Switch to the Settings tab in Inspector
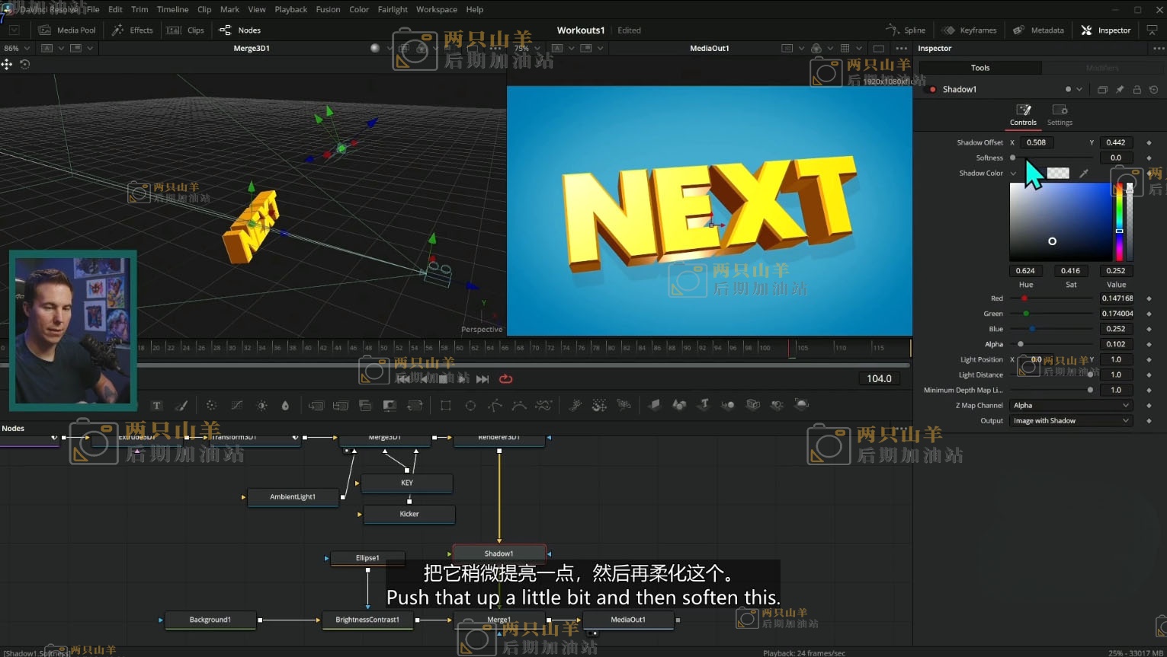Viewport: 1167px width, 657px height. (1060, 114)
